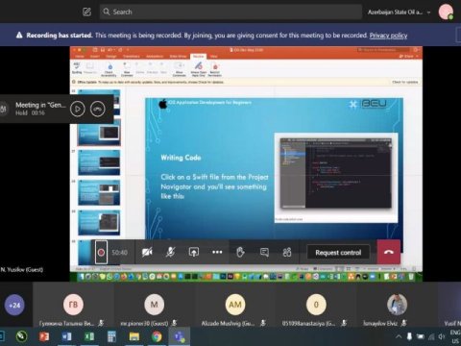
Task: Click the network icon in system tray
Action: 431,336
